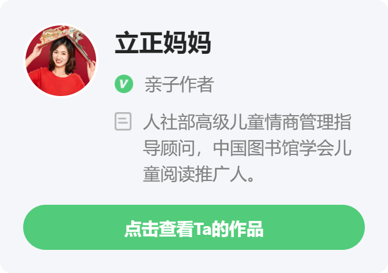The height and width of the screenshot is (273, 388).
Task: Click the rounded left end of the green button
Action: 37,227
